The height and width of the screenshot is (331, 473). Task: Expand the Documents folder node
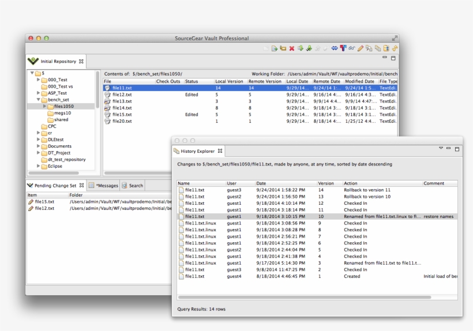pos(38,146)
